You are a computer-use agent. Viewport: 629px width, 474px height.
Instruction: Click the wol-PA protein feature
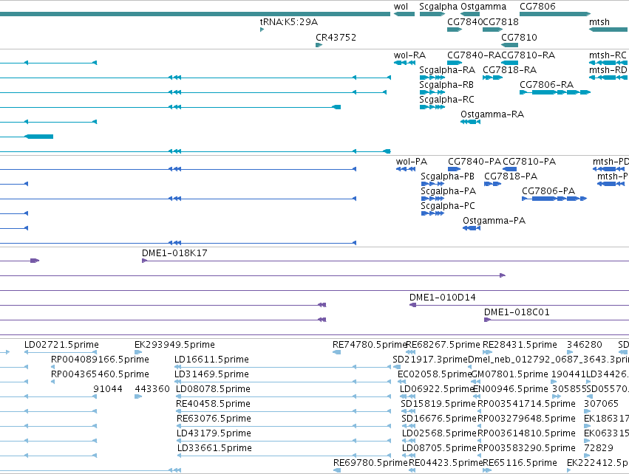click(406, 169)
